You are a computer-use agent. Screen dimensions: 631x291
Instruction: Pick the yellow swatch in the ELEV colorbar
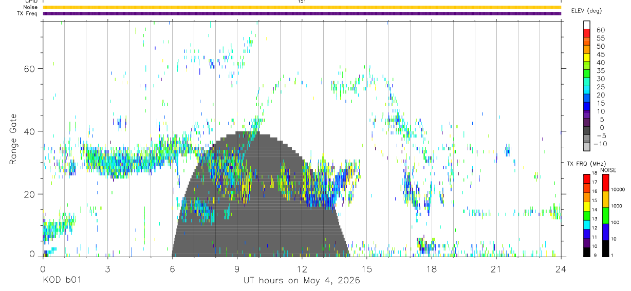587,58
